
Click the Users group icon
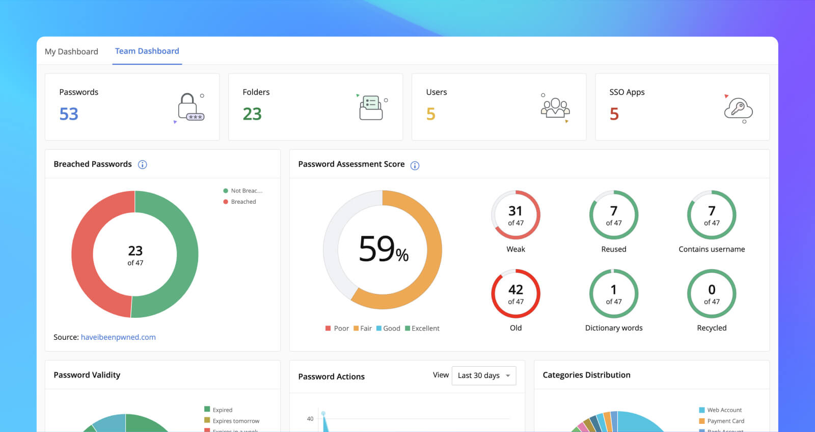(x=555, y=108)
